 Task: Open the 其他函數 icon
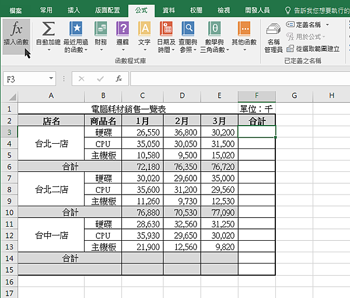click(x=244, y=29)
